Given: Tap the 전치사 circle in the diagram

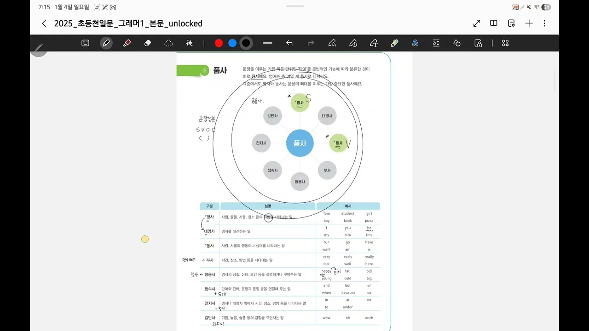Looking at the screenshot, I should [261, 143].
